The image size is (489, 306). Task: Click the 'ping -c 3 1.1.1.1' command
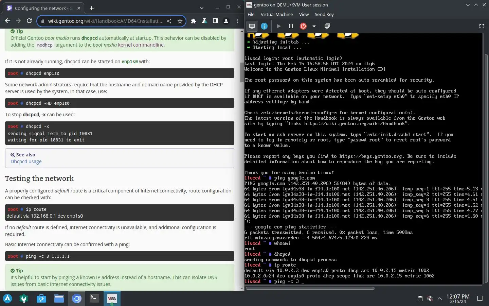[x=48, y=256]
